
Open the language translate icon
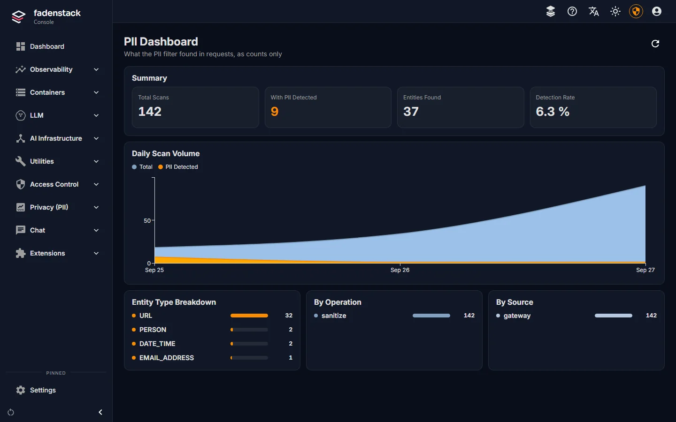594,11
